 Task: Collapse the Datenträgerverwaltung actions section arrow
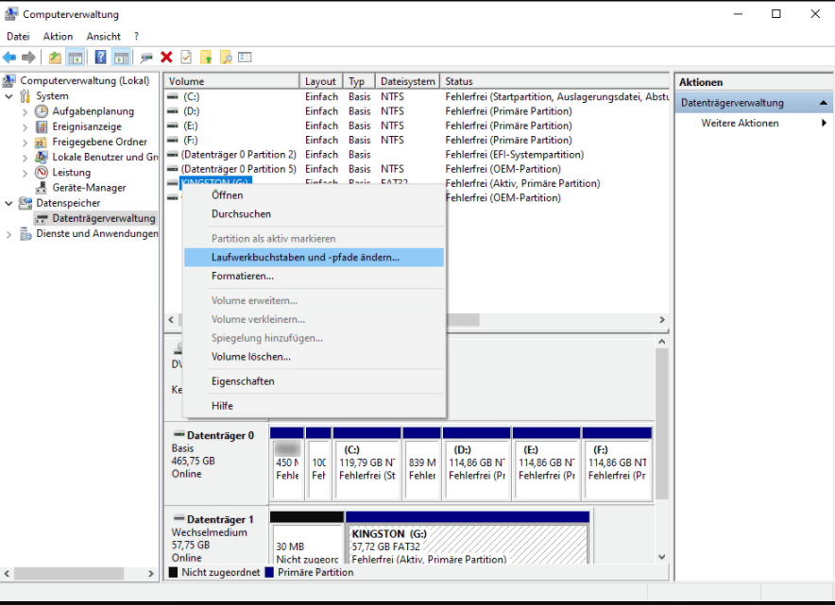(824, 103)
